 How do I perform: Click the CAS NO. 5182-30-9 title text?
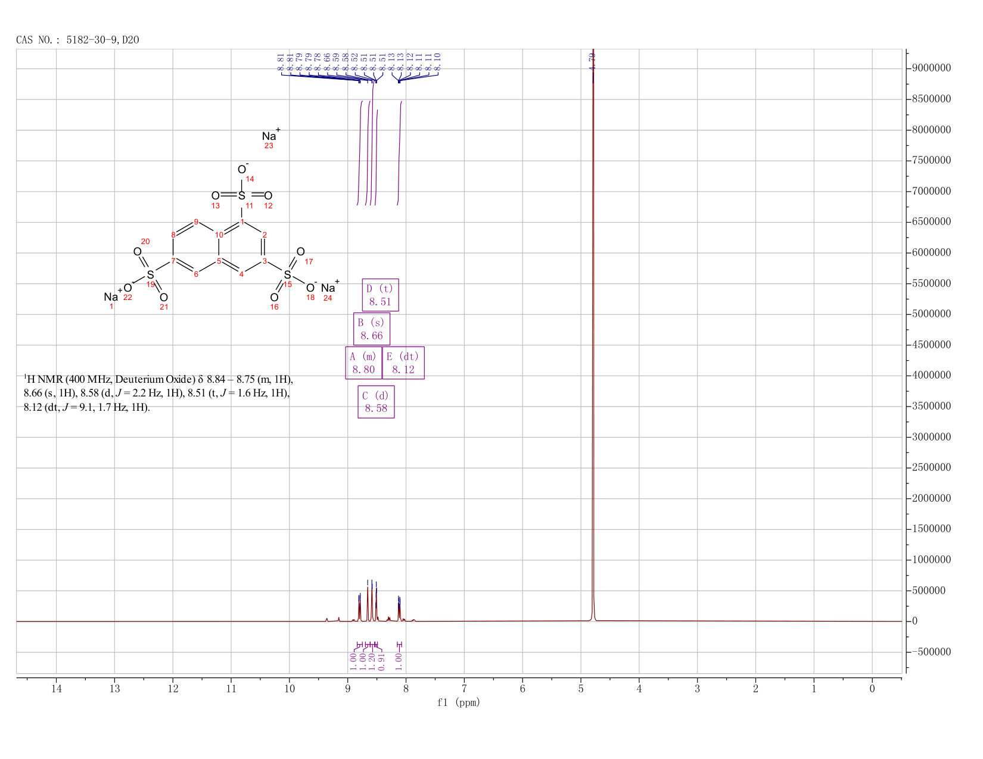pos(77,40)
